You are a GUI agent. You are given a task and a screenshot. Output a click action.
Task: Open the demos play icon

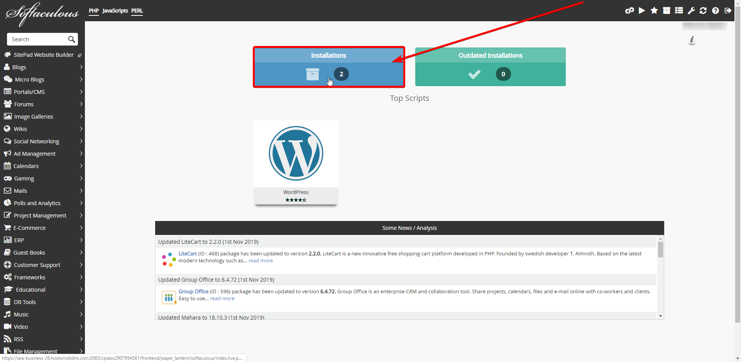pos(642,10)
